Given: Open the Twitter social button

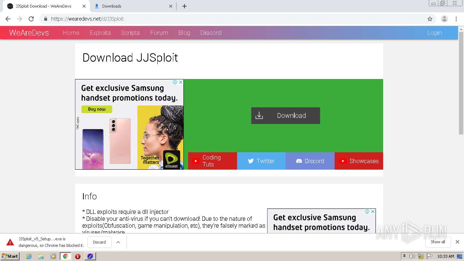Looking at the screenshot, I should [261, 161].
